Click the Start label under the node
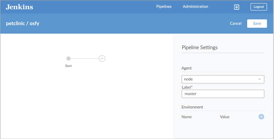The image size is (274, 139). pos(68,66)
